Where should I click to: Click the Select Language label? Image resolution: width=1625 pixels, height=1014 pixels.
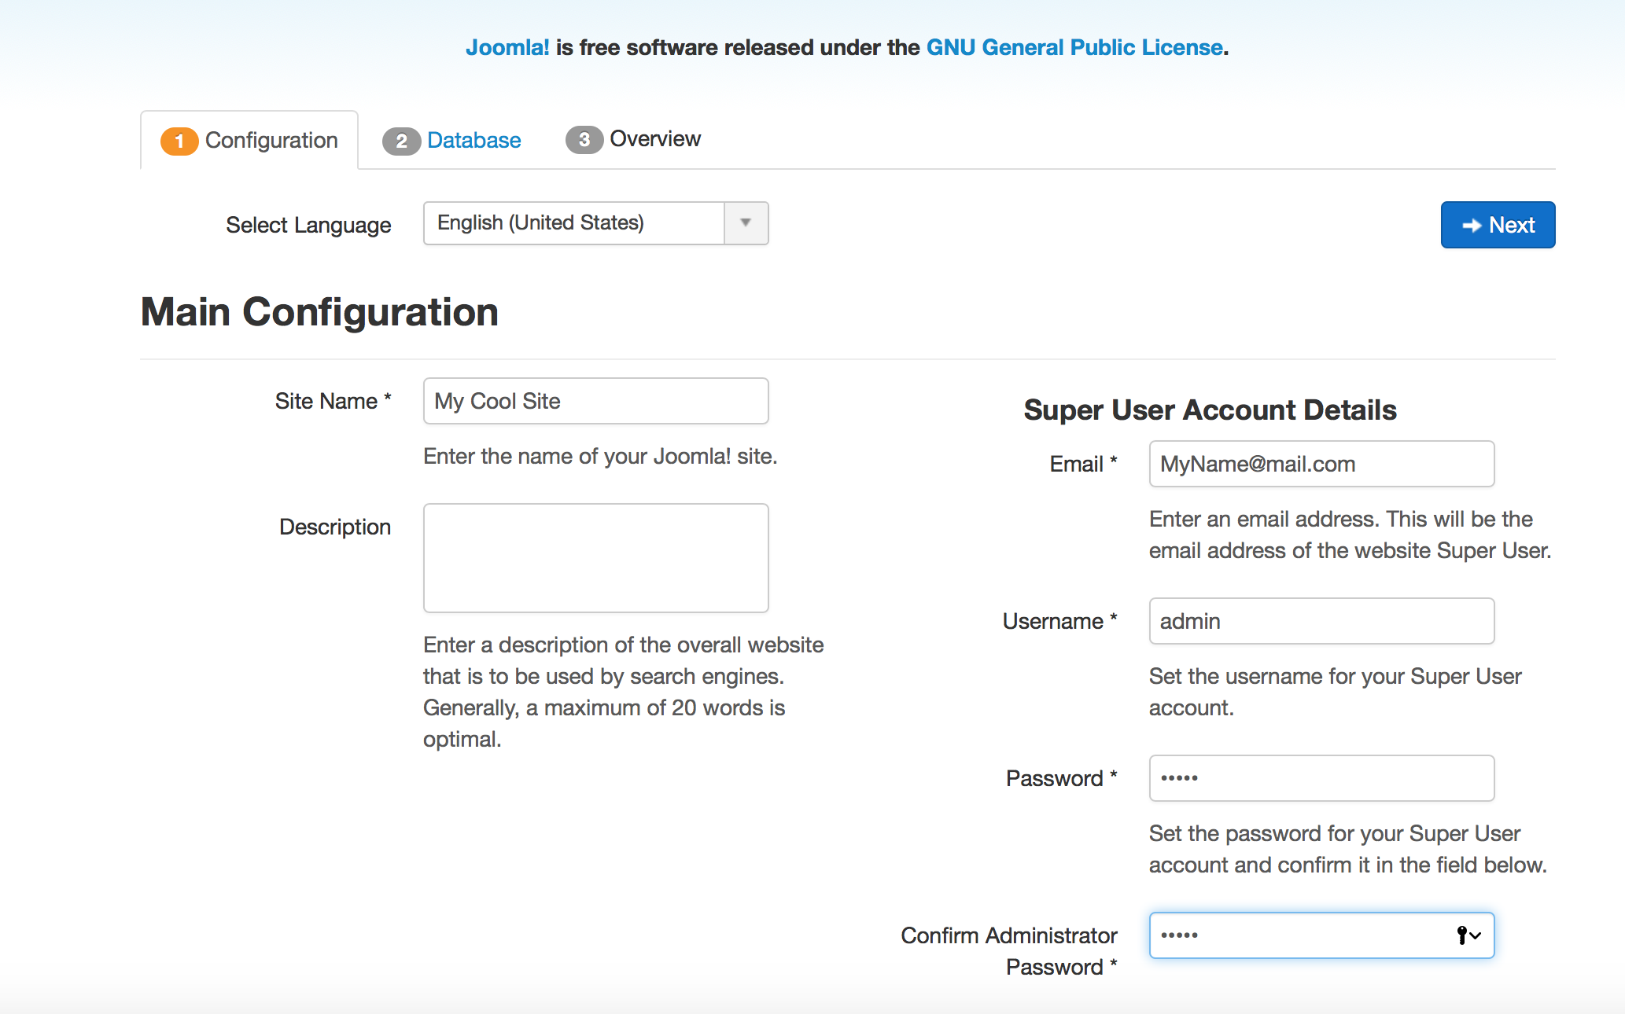[x=308, y=225]
